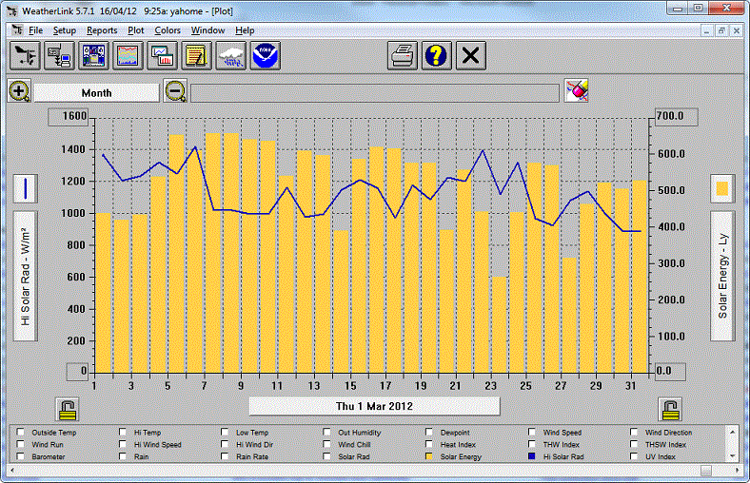Image resolution: width=750 pixels, height=483 pixels.
Task: Check the Wind Speed checkbox
Action: point(533,433)
